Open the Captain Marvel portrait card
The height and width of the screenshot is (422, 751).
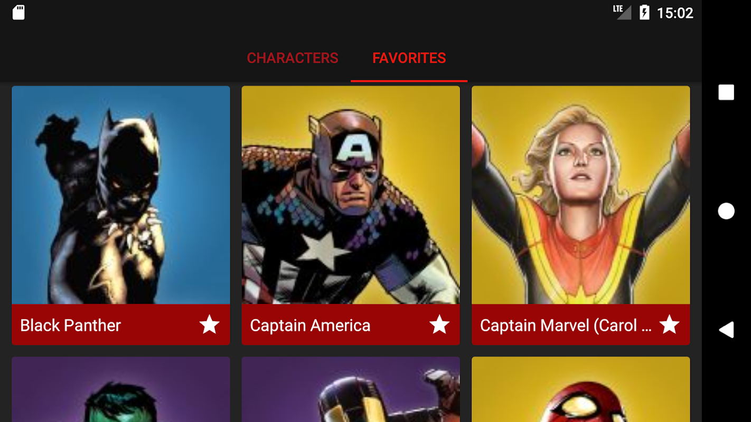point(581,195)
